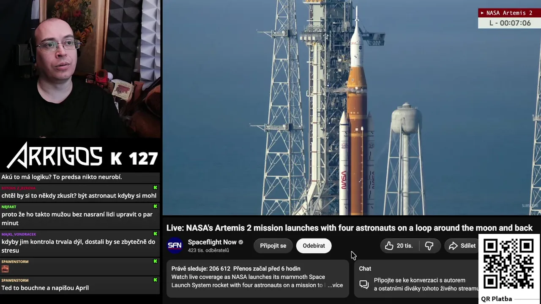Click the Artemis rocket live video player
Viewport: 541px width, 304px height.
[x=352, y=108]
